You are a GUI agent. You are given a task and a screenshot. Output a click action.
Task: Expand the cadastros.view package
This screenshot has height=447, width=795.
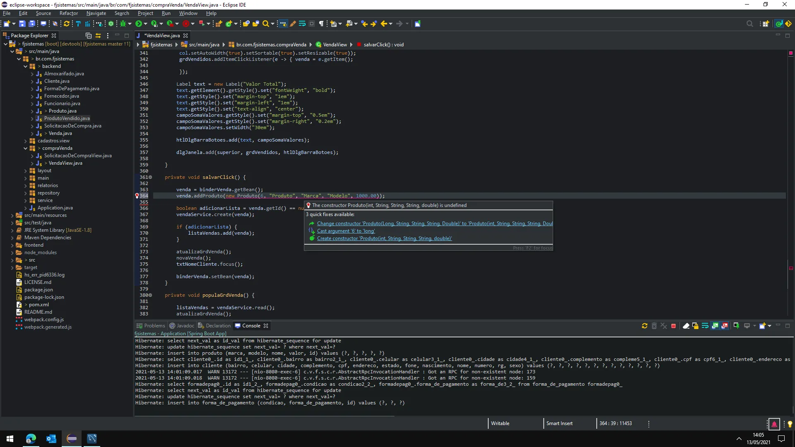coord(26,141)
